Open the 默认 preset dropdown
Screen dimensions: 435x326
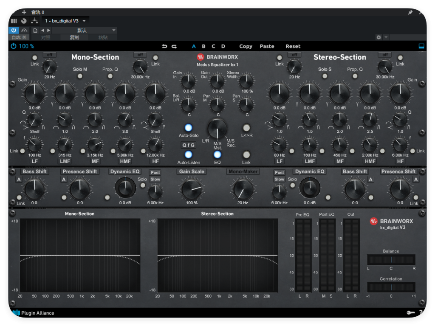click(85, 30)
